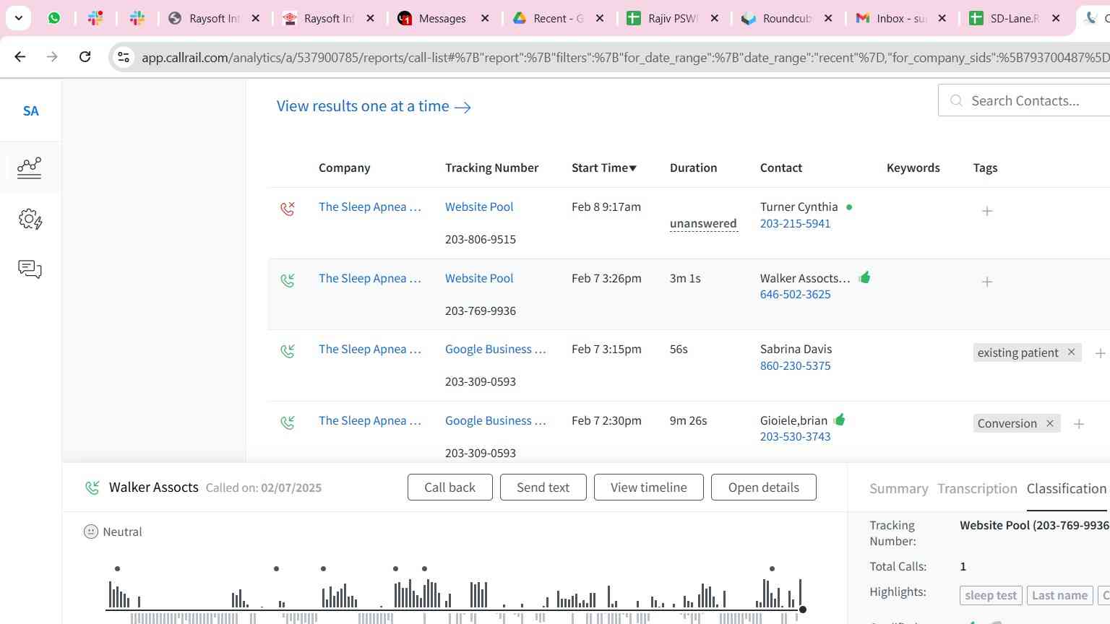
Task: Click the Neutral sentiment face icon
Action: click(x=90, y=532)
